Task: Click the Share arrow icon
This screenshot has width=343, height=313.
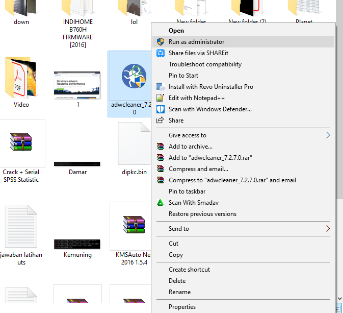Action: pyautogui.click(x=160, y=120)
